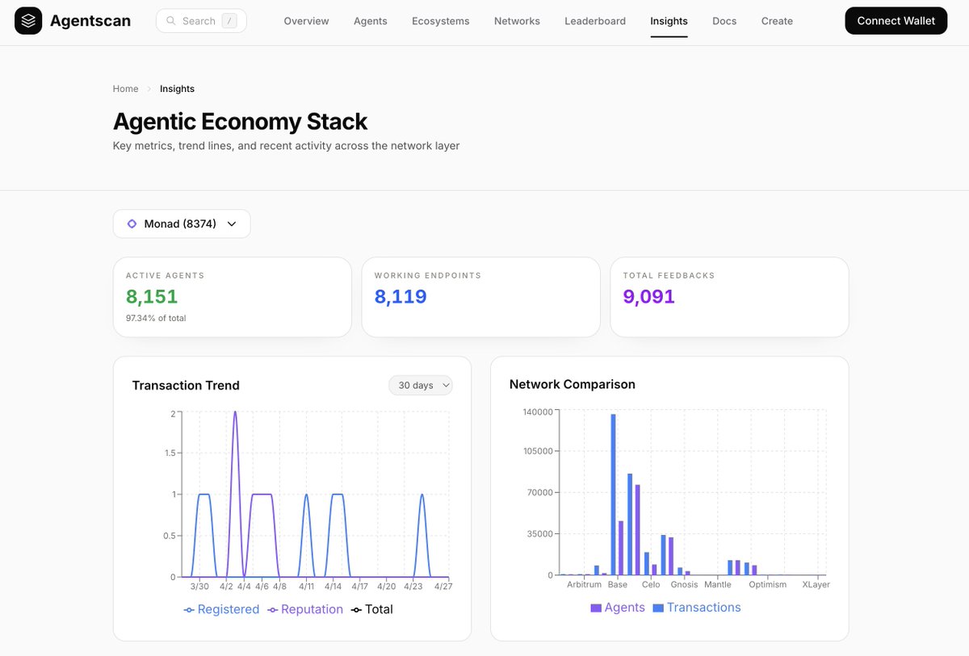Click the purple Agents legend color square
The height and width of the screenshot is (656, 969).
(x=596, y=608)
